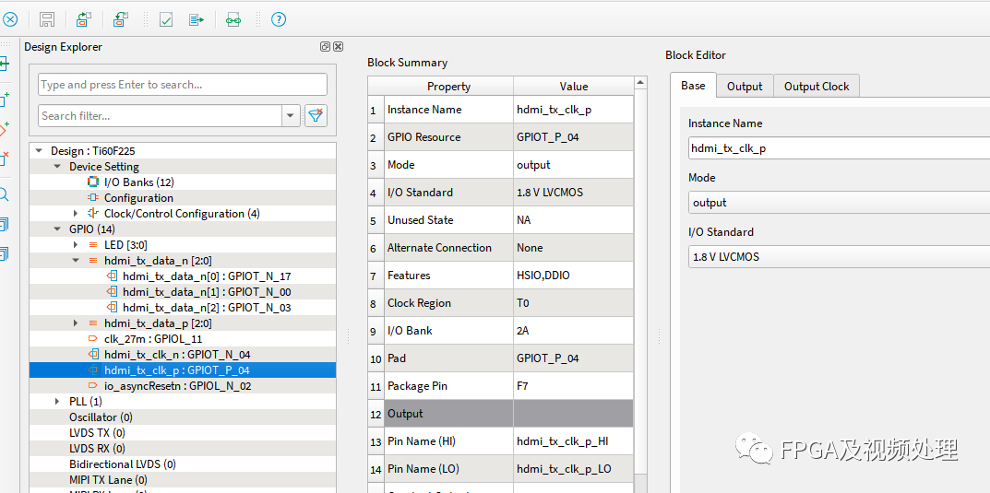The height and width of the screenshot is (493, 990).
Task: Switch to the Output Clock tab
Action: coord(816,87)
